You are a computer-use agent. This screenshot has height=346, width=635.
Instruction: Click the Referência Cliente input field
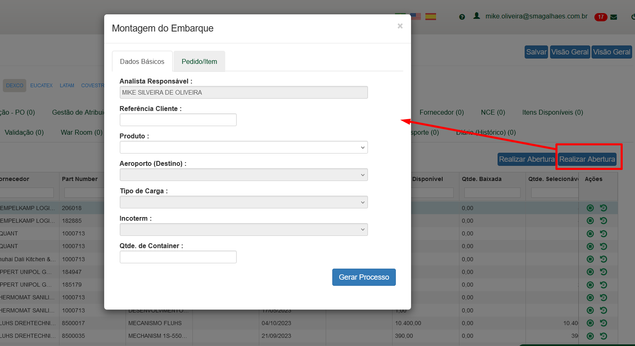click(x=178, y=120)
